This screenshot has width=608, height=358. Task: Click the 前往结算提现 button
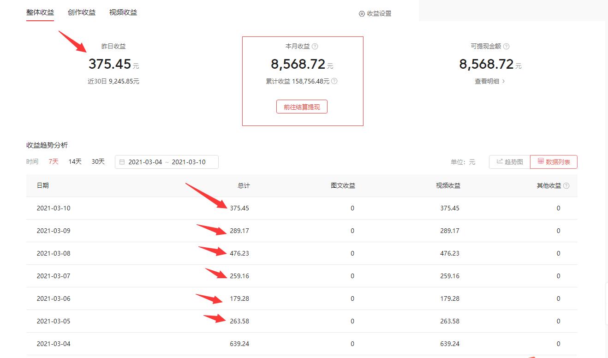(302, 107)
